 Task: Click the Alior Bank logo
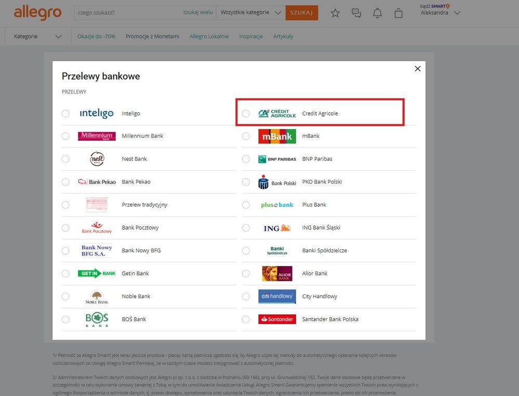[277, 274]
